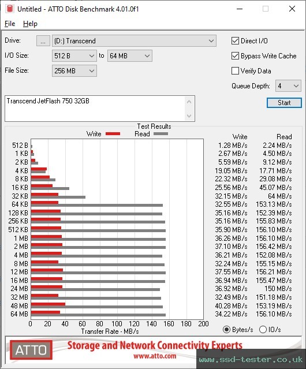Click the 2 MB read value 156.42 MB/s
Screen dimensions: 306x369
pos(274,247)
